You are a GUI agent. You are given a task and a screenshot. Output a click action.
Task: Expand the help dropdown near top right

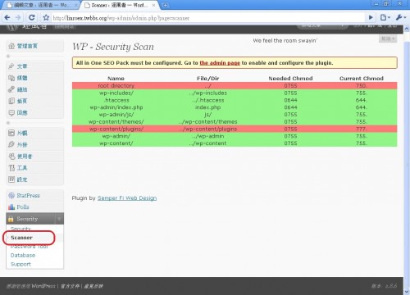tap(388, 39)
